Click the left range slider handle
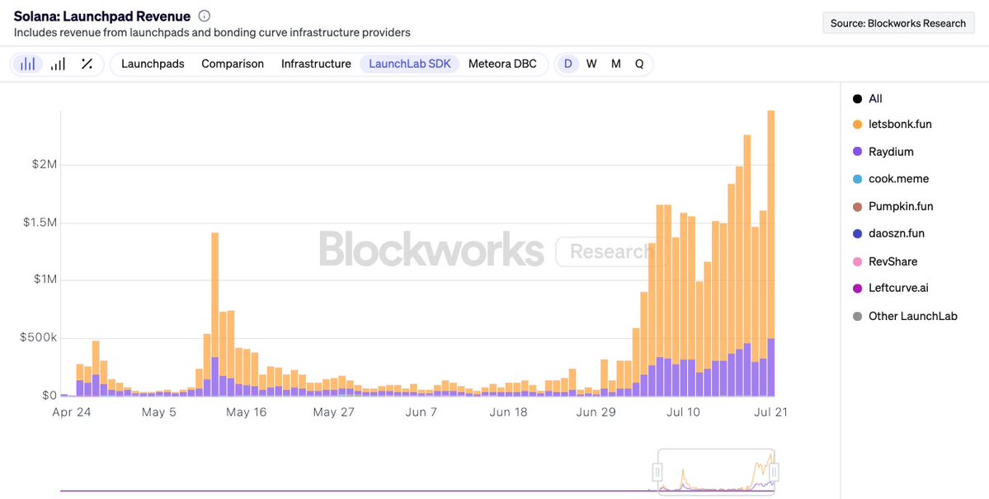Image resolution: width=989 pixels, height=499 pixels. [657, 472]
